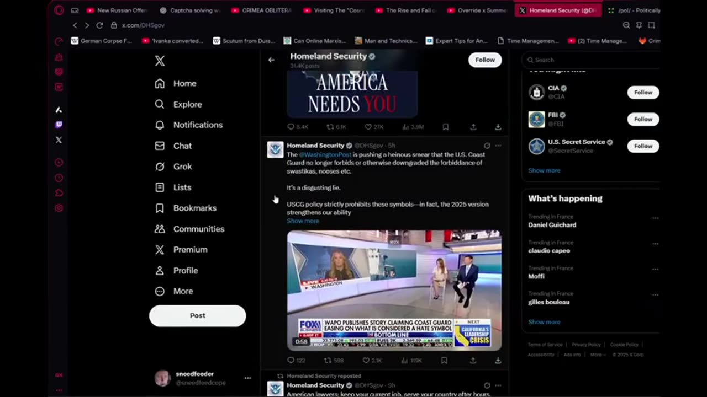Open more options on the 5h post
Screen dimensions: 707x397
point(498,146)
